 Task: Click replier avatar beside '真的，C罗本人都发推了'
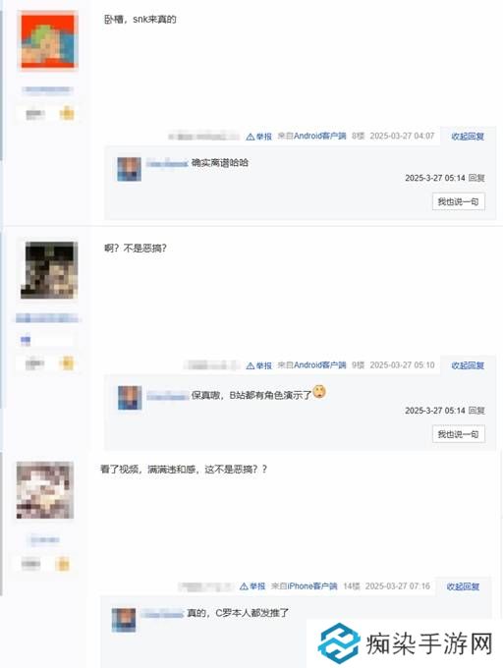[x=124, y=620]
